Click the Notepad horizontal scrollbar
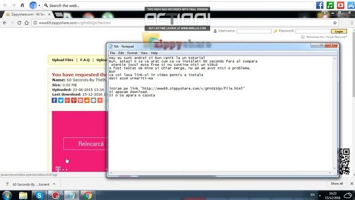355x200 pixels. 220,173
